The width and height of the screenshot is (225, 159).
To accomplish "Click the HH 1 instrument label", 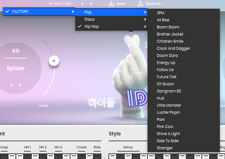I will (27, 147).
